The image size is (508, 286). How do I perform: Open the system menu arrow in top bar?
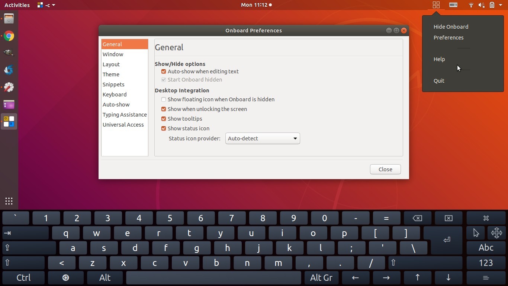click(501, 5)
